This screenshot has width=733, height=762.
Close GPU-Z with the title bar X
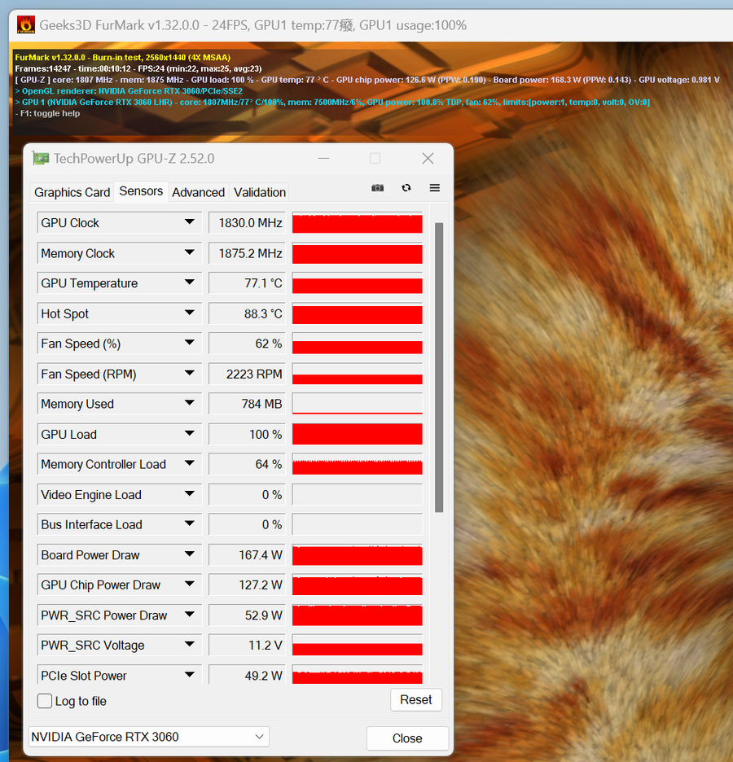(x=428, y=159)
